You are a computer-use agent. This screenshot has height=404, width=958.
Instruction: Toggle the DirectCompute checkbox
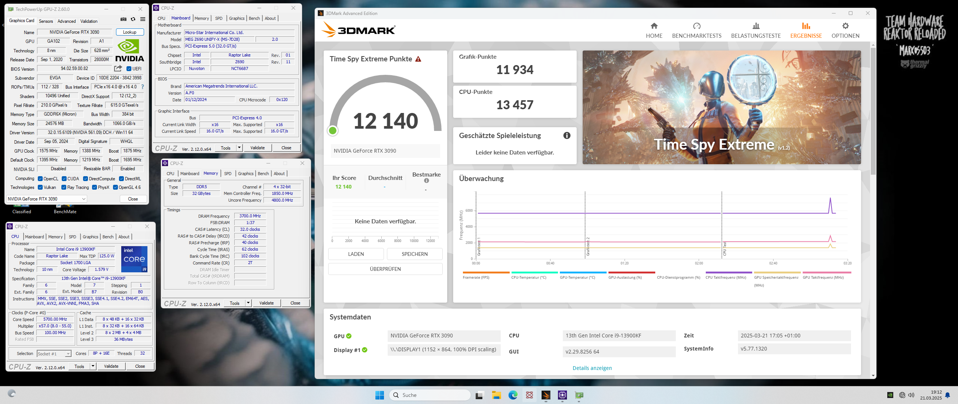(x=85, y=179)
